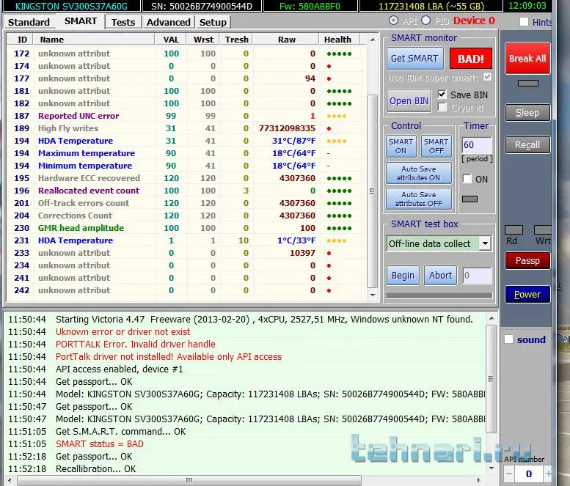570x486 pixels.
Task: Click the test value input field
Action: pyautogui.click(x=477, y=276)
